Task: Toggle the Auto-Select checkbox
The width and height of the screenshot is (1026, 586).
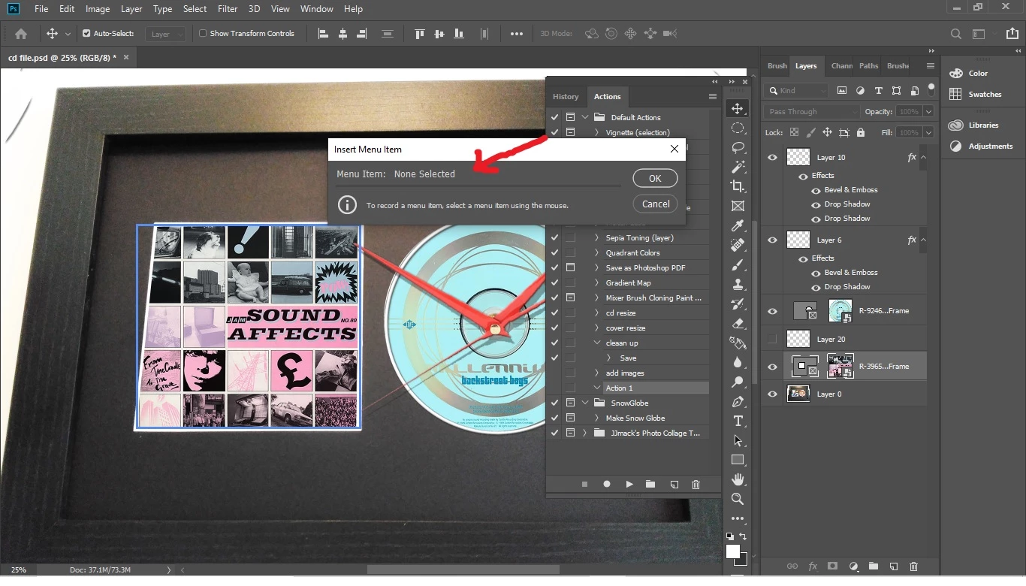Action: tap(86, 34)
